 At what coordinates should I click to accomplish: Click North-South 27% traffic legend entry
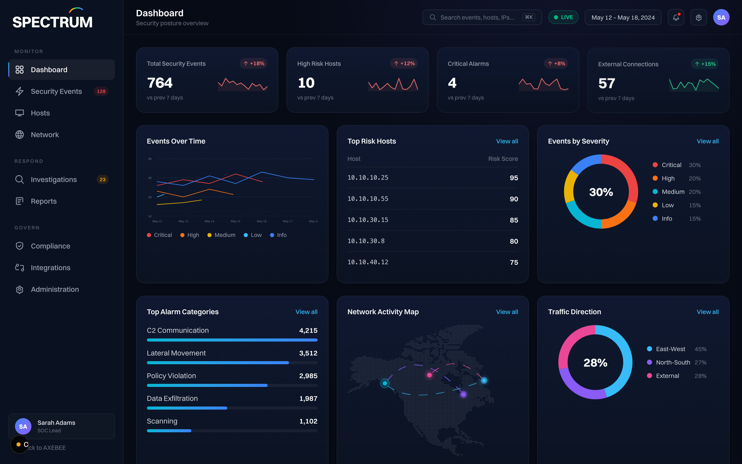click(677, 362)
